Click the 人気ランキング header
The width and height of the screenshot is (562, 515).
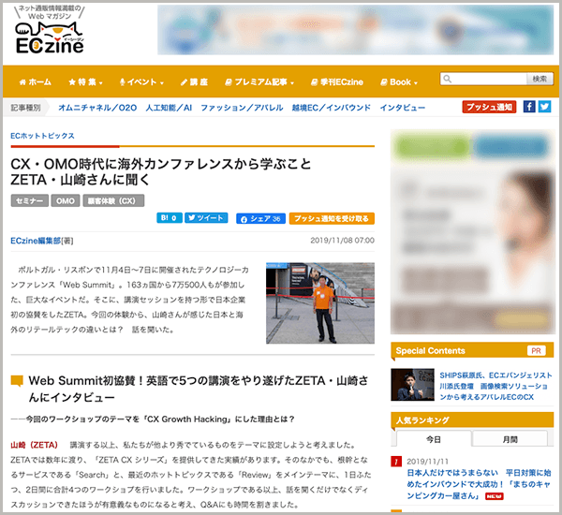click(472, 420)
